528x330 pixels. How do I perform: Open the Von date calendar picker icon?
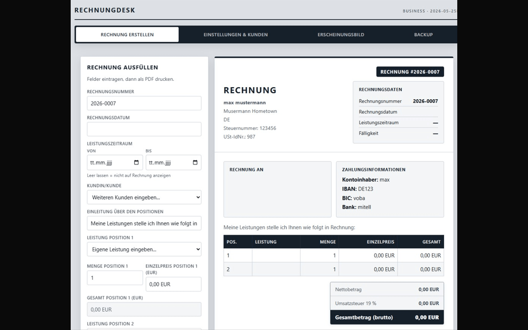136,163
